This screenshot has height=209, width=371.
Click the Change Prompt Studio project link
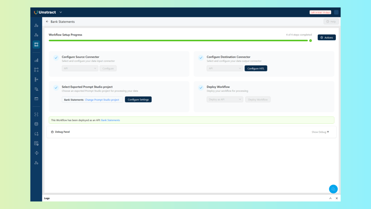[102, 99]
